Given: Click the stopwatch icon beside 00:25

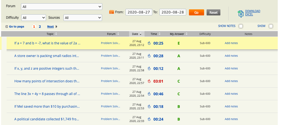Looking at the screenshot, I should 149,43.
